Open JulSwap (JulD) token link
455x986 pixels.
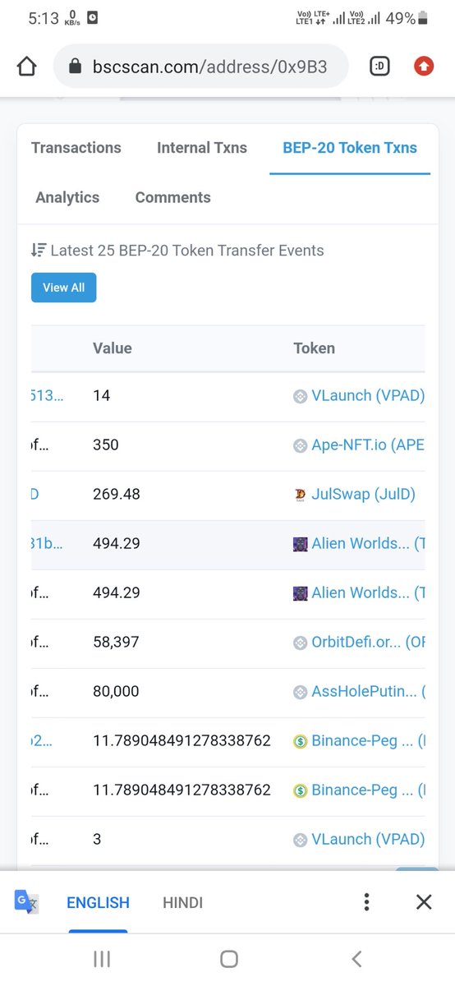364,494
